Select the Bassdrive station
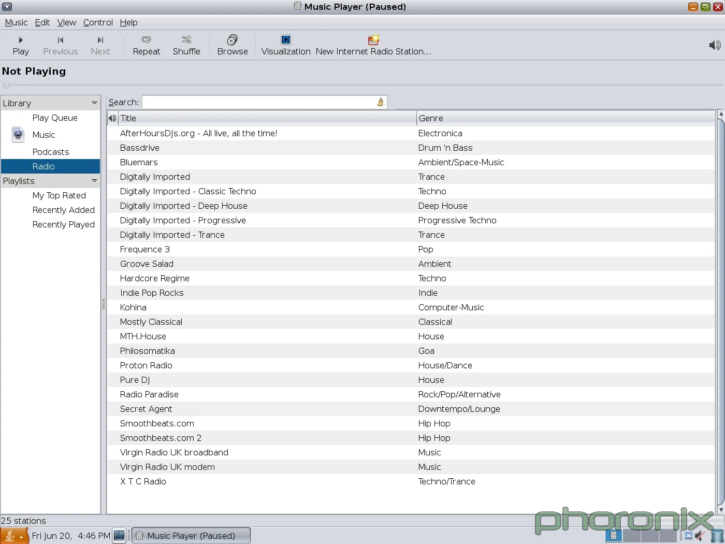This screenshot has height=544, width=725. (x=411, y=148)
